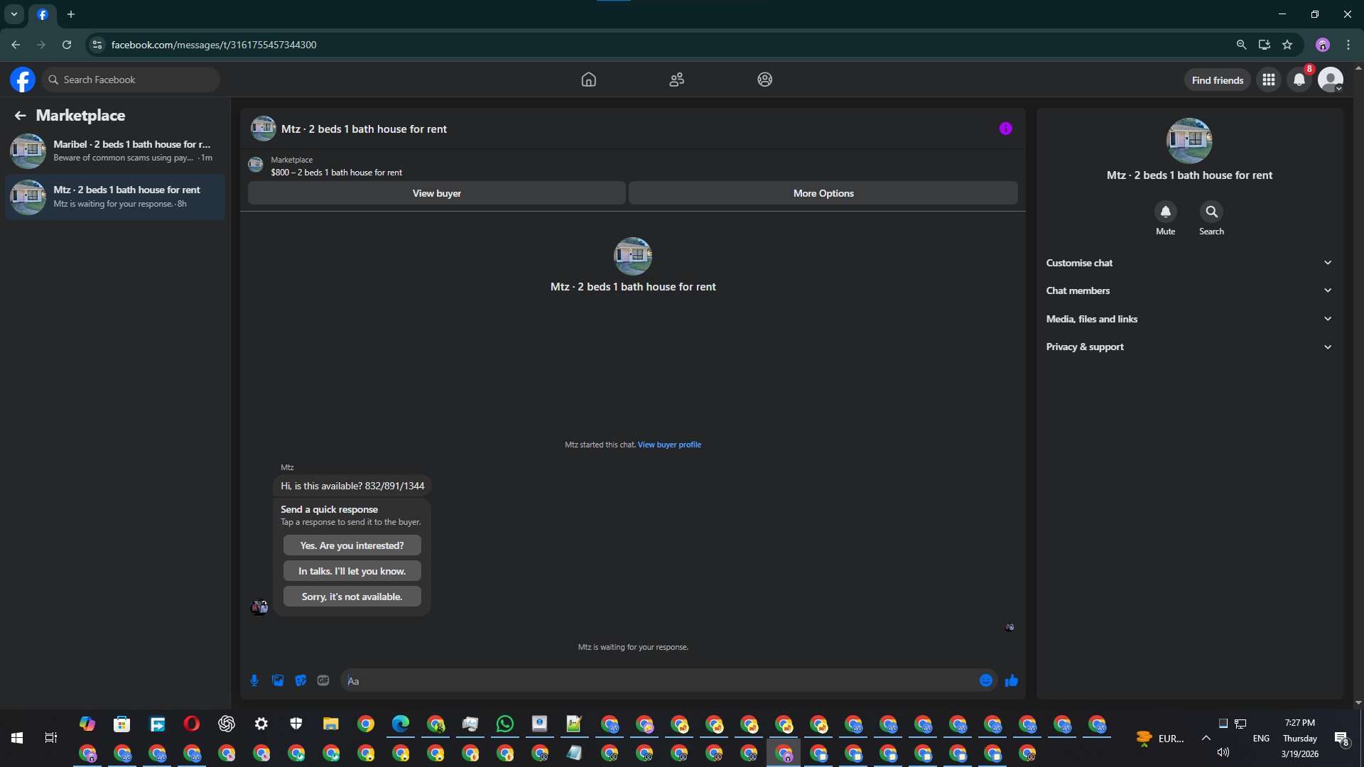The image size is (1364, 767).
Task: Click the View buyer button
Action: tap(436, 193)
